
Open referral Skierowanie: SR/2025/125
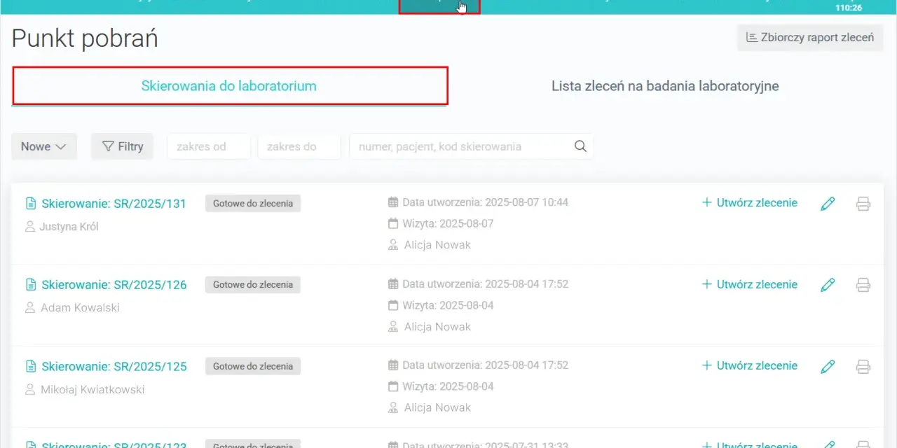pyautogui.click(x=114, y=366)
